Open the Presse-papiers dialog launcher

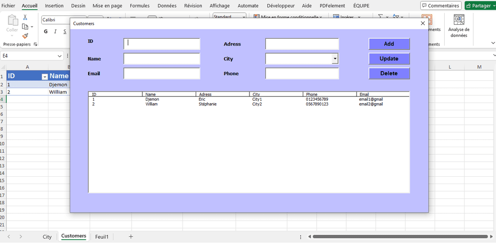click(x=35, y=45)
